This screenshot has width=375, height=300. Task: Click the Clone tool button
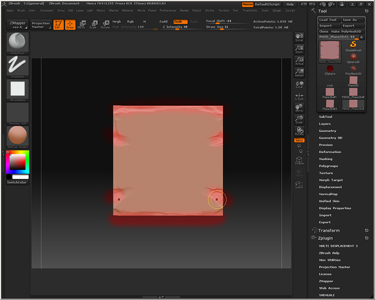point(323,31)
